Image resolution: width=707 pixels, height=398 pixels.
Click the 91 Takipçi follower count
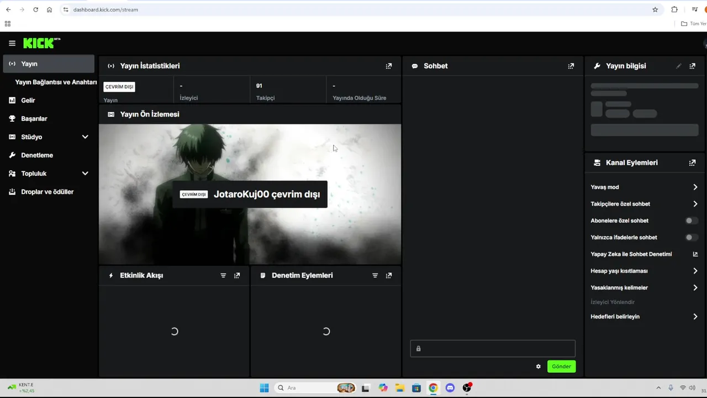tap(265, 91)
